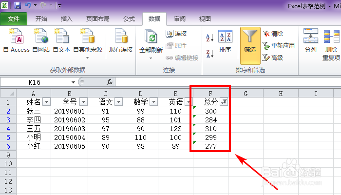Click the fx insert function button
341x195 pixels.
(110, 82)
